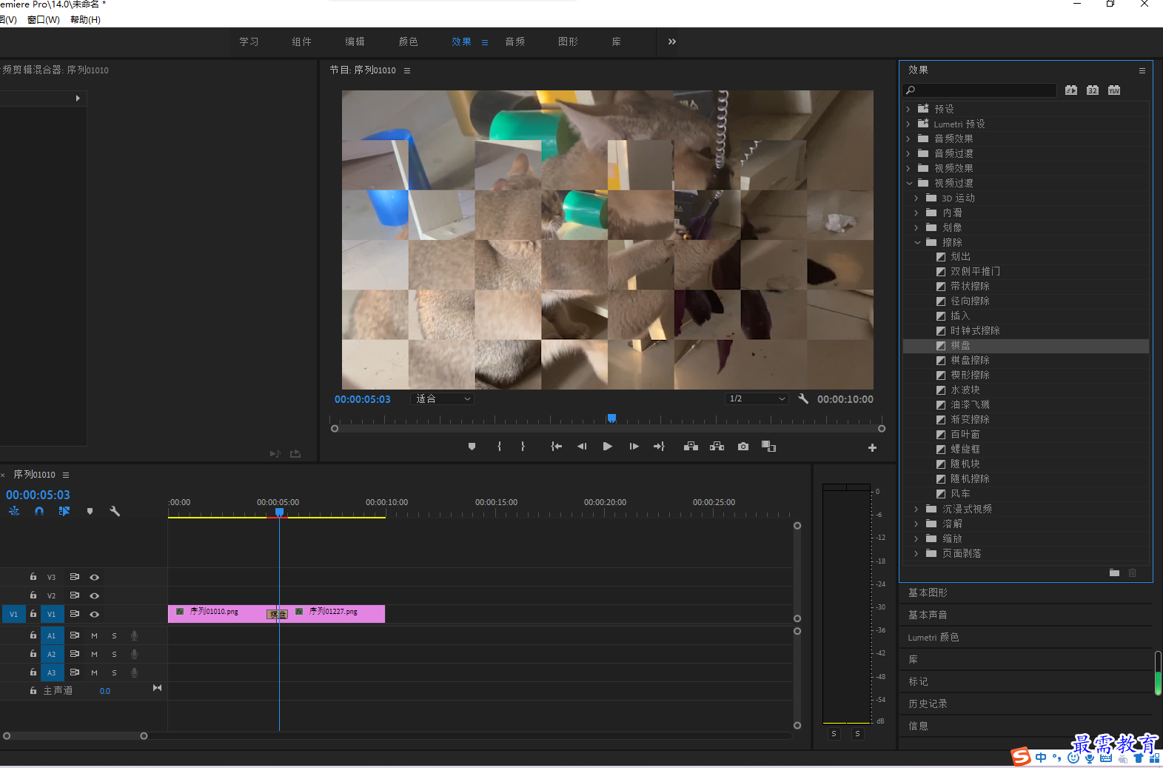Open the Lumetri 颜色 panel
1163x768 pixels.
point(933,637)
